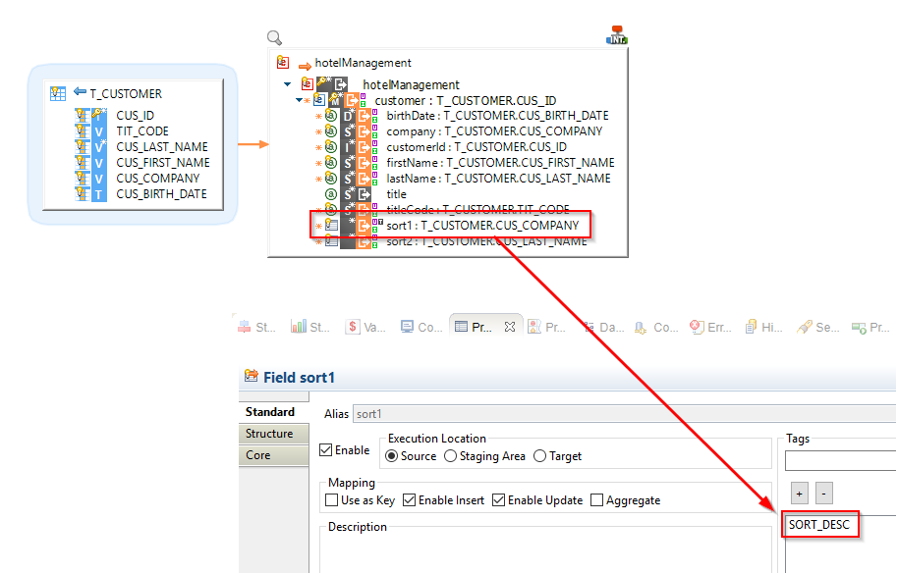Screen dimensions: 897x573
Task: Click the plus button to add tag
Action: pyautogui.click(x=800, y=494)
